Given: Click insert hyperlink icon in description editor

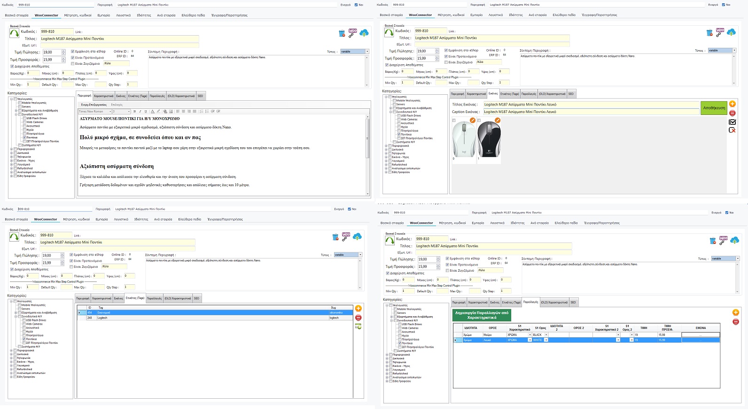Looking at the screenshot, I should coord(165,112).
